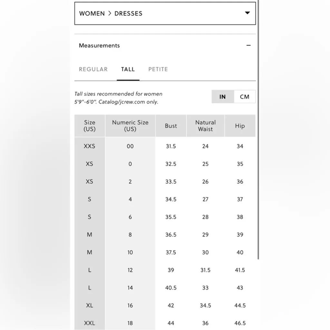
Task: Open the Petite sizing tab
Action: coord(158,69)
